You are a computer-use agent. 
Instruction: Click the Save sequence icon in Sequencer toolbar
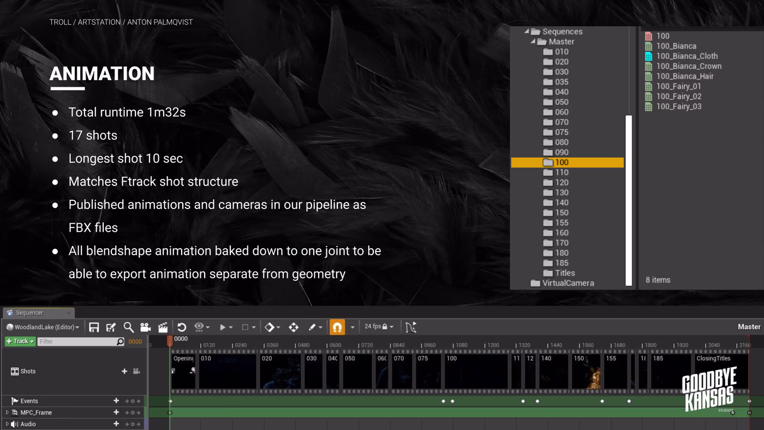pos(94,327)
